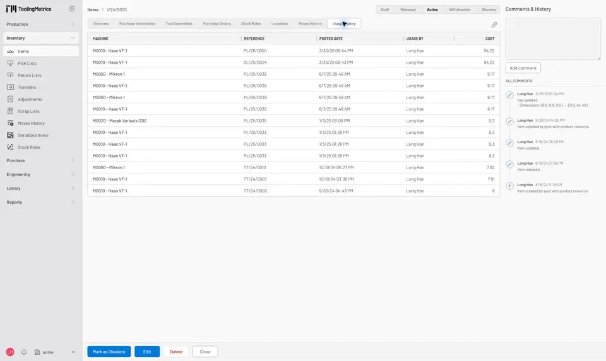This screenshot has width=606, height=361.
Task: Click Mark as Obsolete button
Action: coord(109,352)
